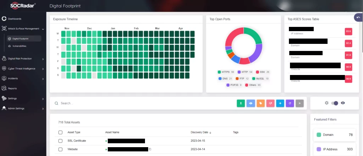
Task: Click the 92.4 ASES score badge
Action: 348,43
